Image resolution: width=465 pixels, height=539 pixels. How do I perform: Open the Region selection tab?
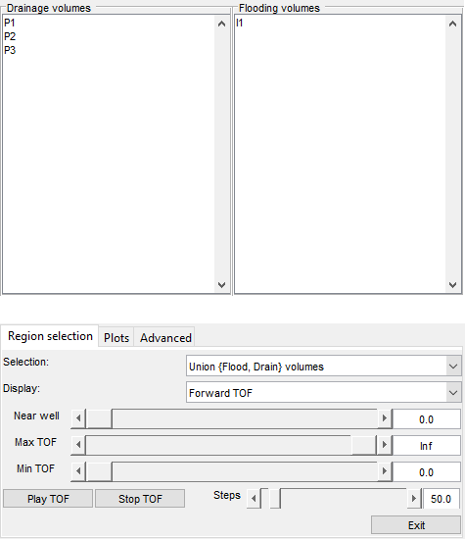click(50, 336)
